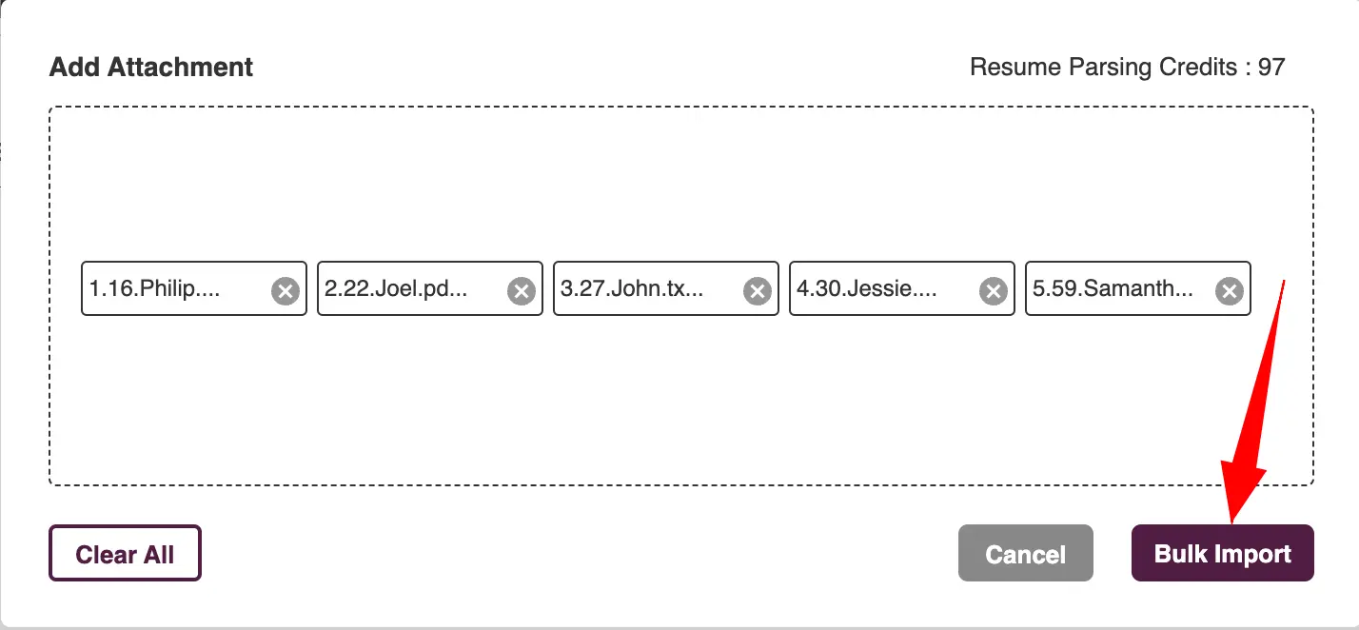Remove the 4.30.Jessie file with X icon
Screen dimensions: 1359x630
(993, 290)
